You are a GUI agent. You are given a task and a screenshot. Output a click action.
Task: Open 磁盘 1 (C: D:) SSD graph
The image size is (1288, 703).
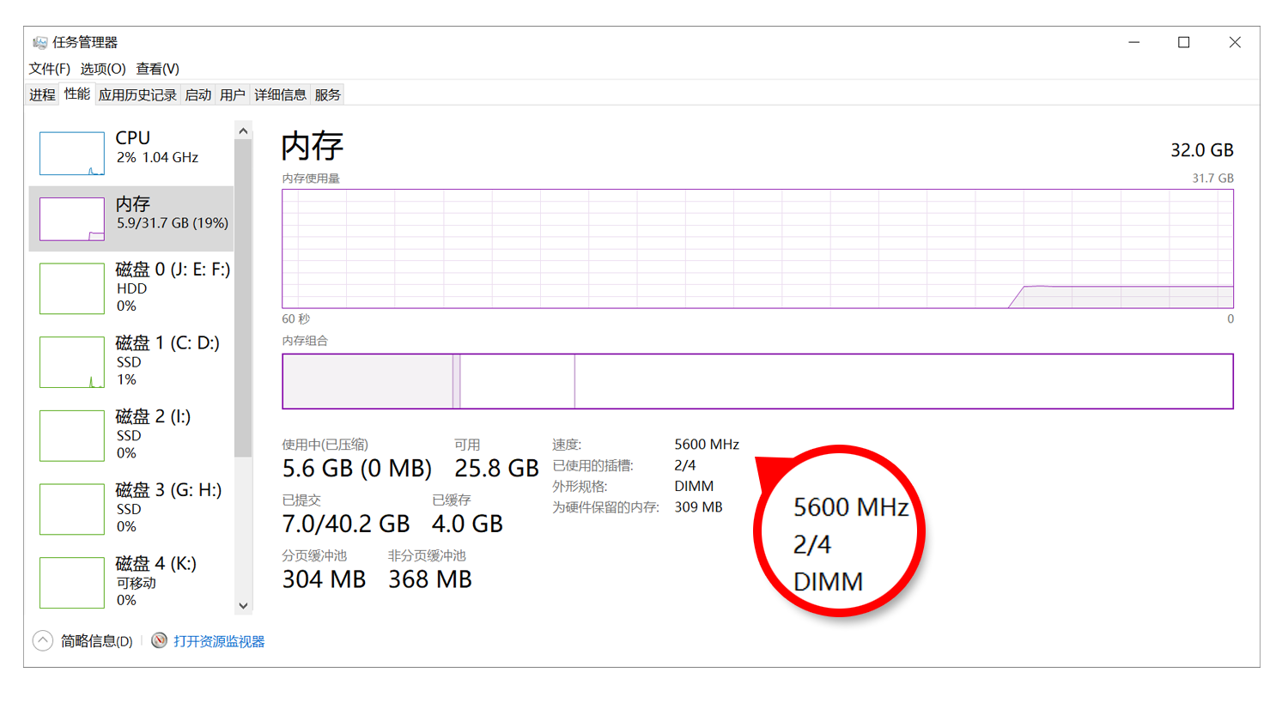coord(72,362)
